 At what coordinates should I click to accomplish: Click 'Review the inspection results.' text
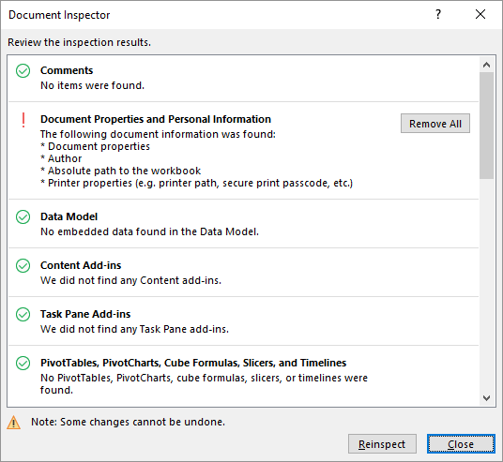(x=79, y=42)
